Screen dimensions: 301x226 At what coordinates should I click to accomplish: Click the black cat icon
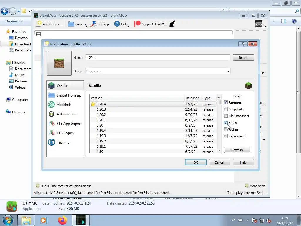(172, 24)
